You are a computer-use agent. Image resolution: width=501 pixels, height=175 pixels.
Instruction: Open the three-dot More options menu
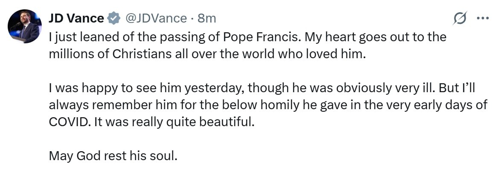[482, 19]
